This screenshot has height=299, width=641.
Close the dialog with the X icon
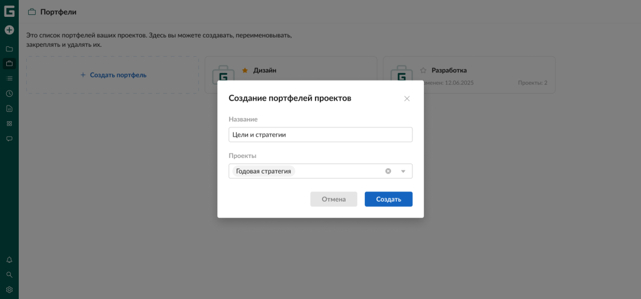tap(407, 98)
